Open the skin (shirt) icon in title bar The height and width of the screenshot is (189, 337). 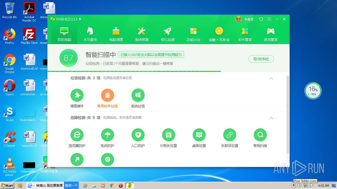click(261, 19)
